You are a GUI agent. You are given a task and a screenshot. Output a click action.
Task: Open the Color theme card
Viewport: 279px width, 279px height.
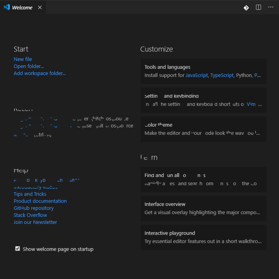203,129
